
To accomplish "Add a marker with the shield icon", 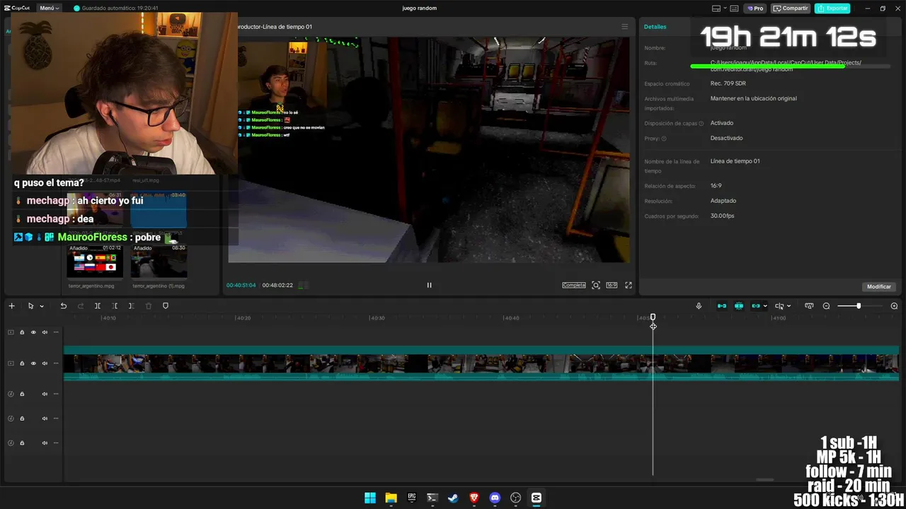I will (166, 306).
